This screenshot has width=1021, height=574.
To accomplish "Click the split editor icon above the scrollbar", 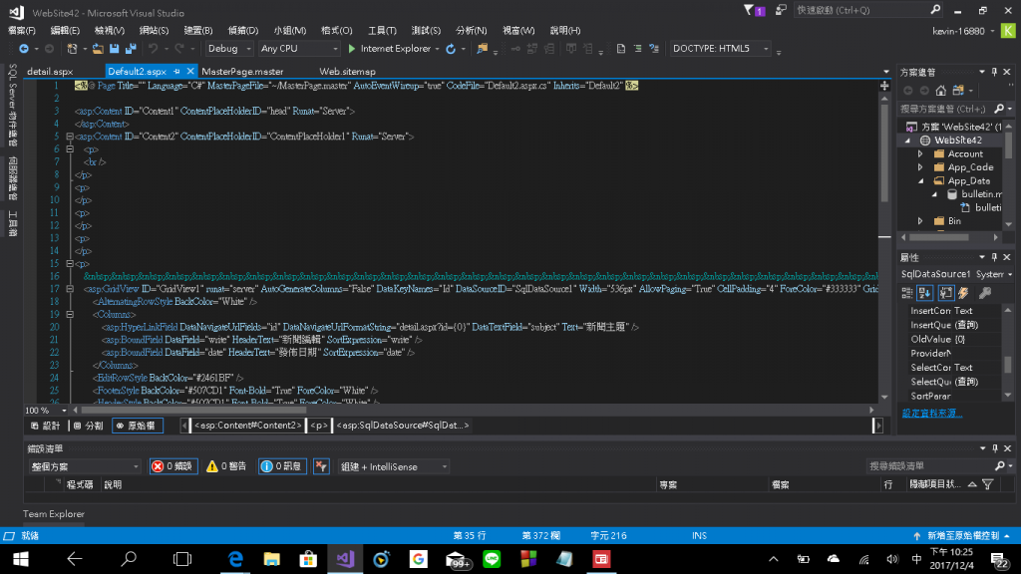I will 884,86.
